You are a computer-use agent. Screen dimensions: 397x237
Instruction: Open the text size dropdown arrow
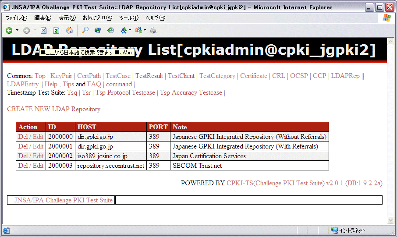point(130,30)
